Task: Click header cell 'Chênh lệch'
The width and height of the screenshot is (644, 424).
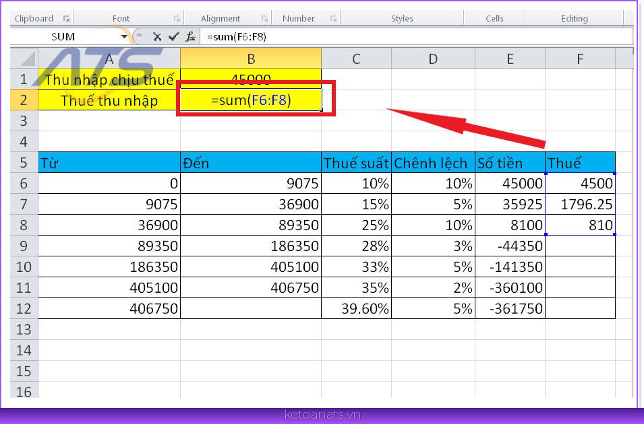Action: click(434, 163)
